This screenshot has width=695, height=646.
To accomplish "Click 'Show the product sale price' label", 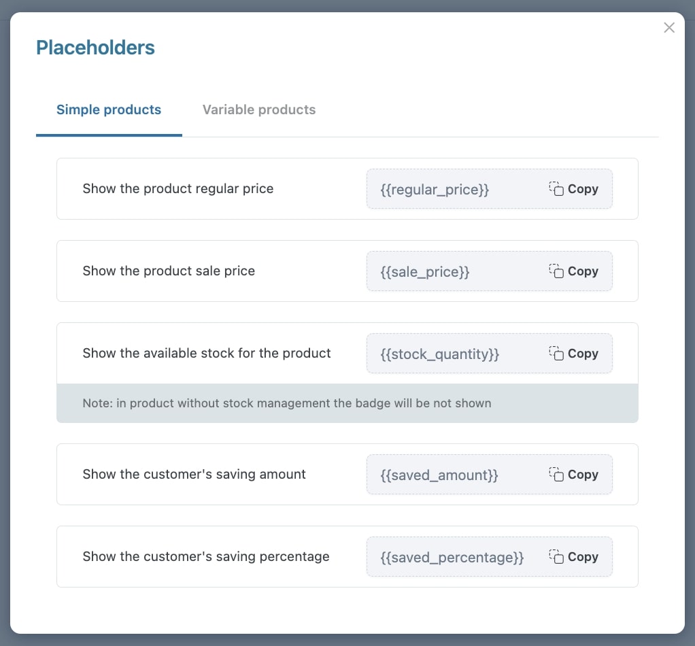I will 169,271.
